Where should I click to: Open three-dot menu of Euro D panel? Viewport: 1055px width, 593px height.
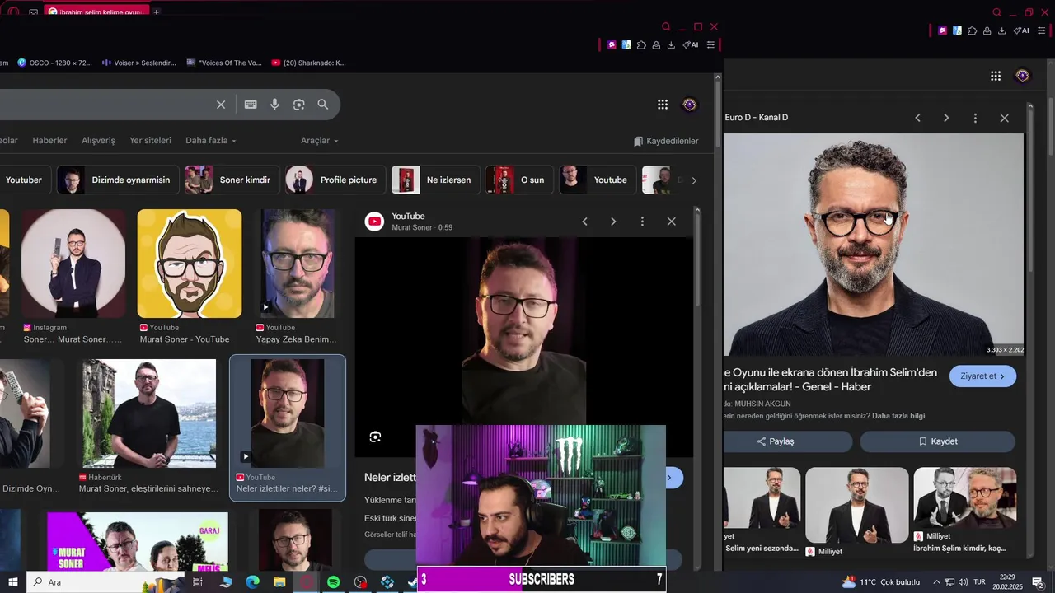(975, 118)
